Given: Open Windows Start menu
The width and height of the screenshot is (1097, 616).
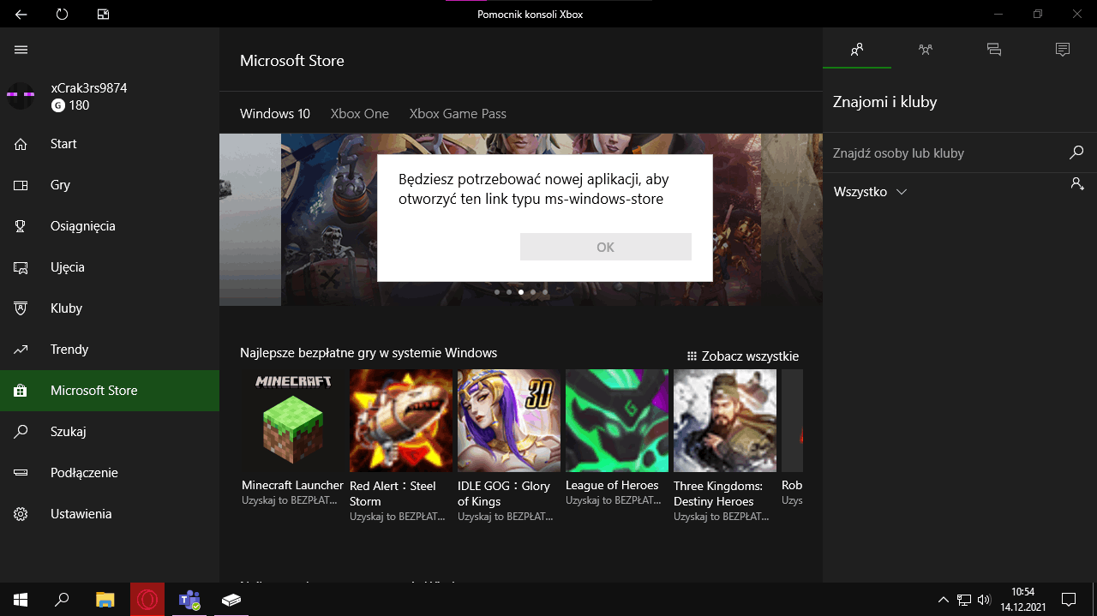Looking at the screenshot, I should [21, 600].
